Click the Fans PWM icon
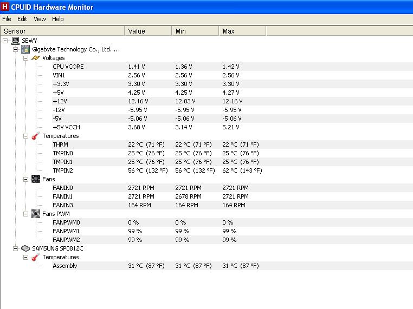 [x=36, y=214]
